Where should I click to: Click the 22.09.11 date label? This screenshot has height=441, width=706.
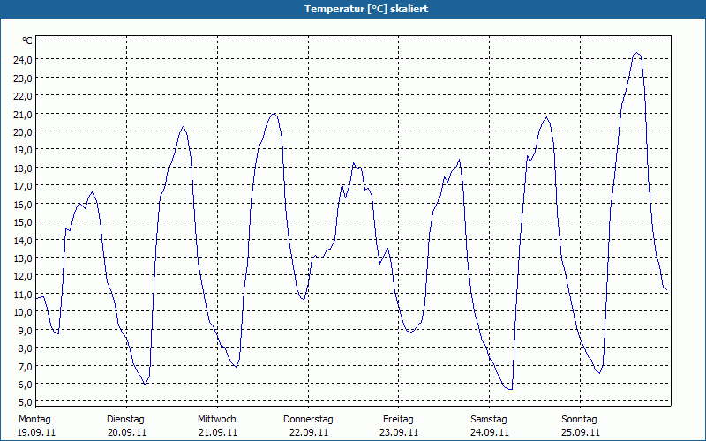(x=308, y=432)
